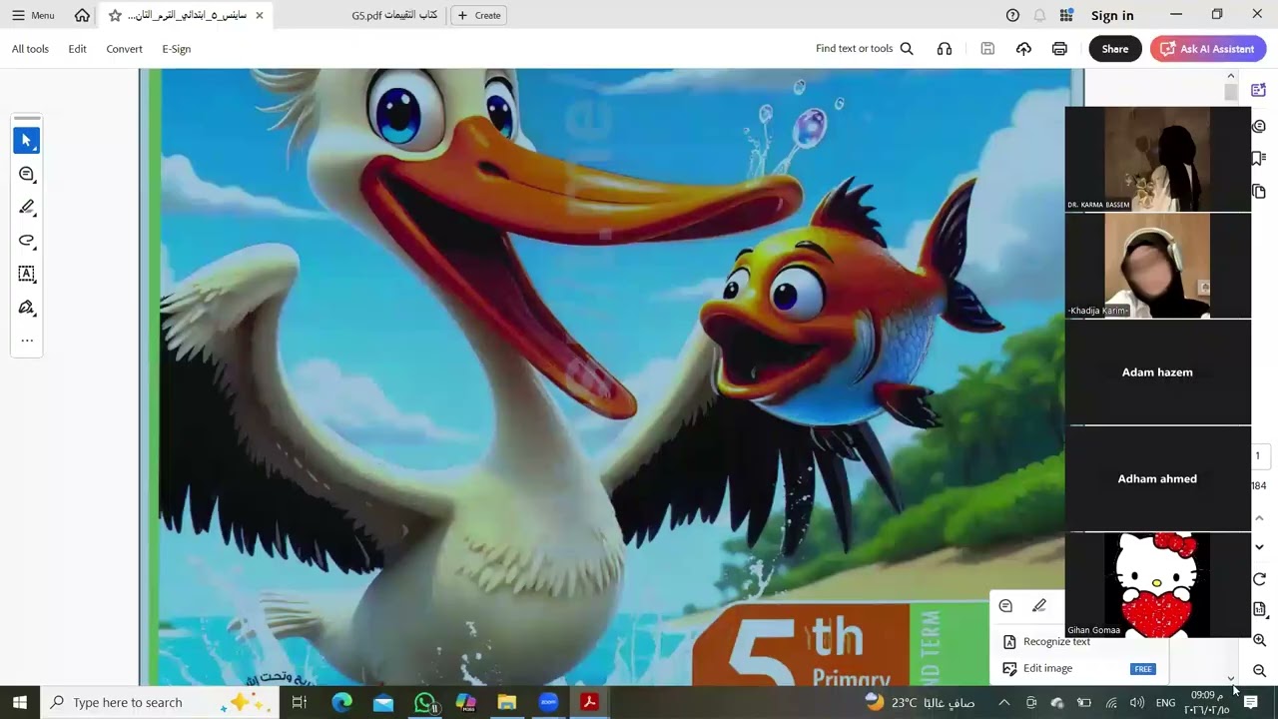
Task: Click the comment icon in floating toolbar
Action: coord(1005,606)
